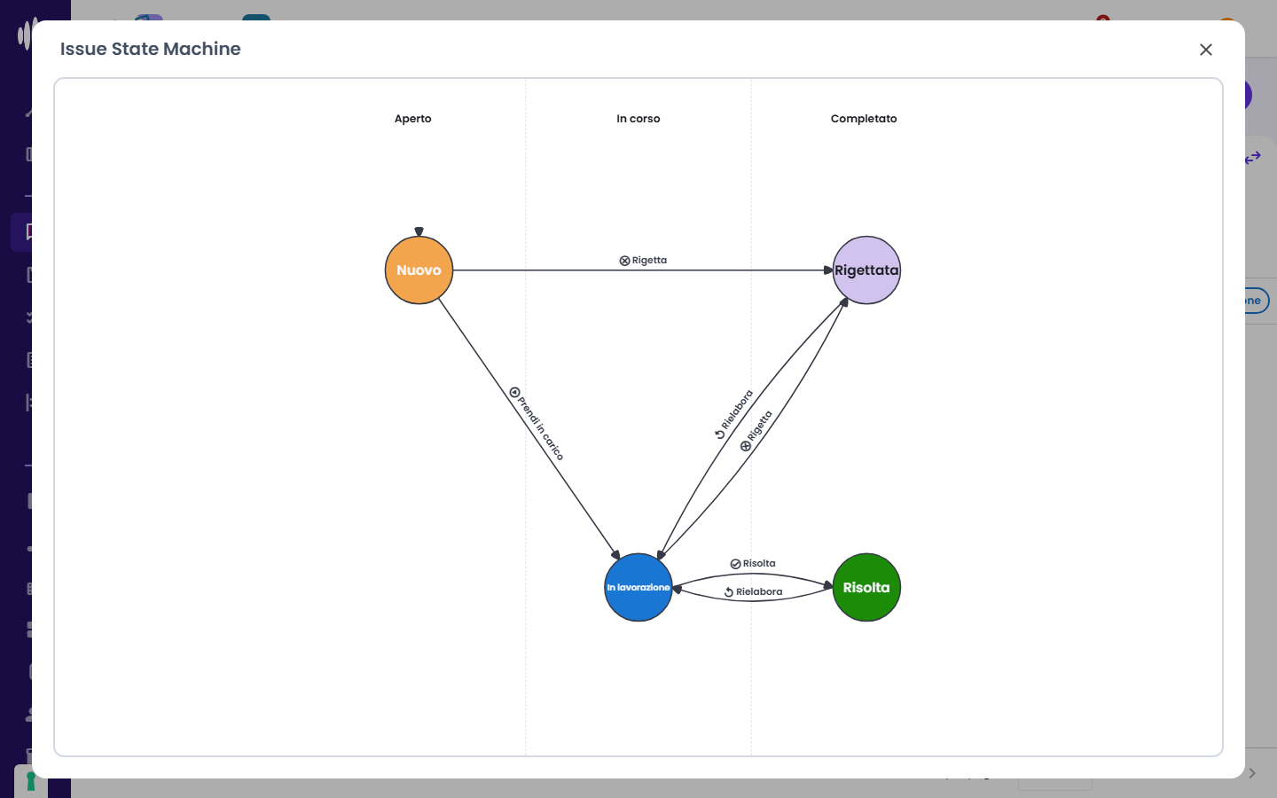Viewport: 1277px width, 798px height.
Task: Click the In corso column header
Action: (x=638, y=119)
